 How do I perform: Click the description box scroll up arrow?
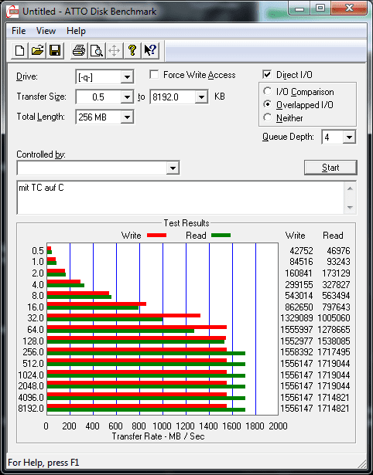click(x=351, y=188)
